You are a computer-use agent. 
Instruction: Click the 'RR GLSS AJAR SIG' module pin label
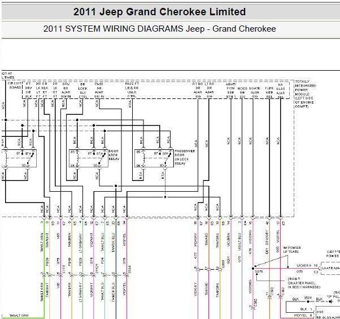click(x=280, y=91)
